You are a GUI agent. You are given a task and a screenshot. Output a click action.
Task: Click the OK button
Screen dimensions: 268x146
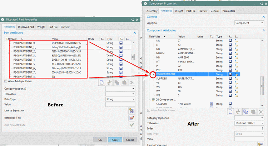pyautogui.click(x=100, y=140)
